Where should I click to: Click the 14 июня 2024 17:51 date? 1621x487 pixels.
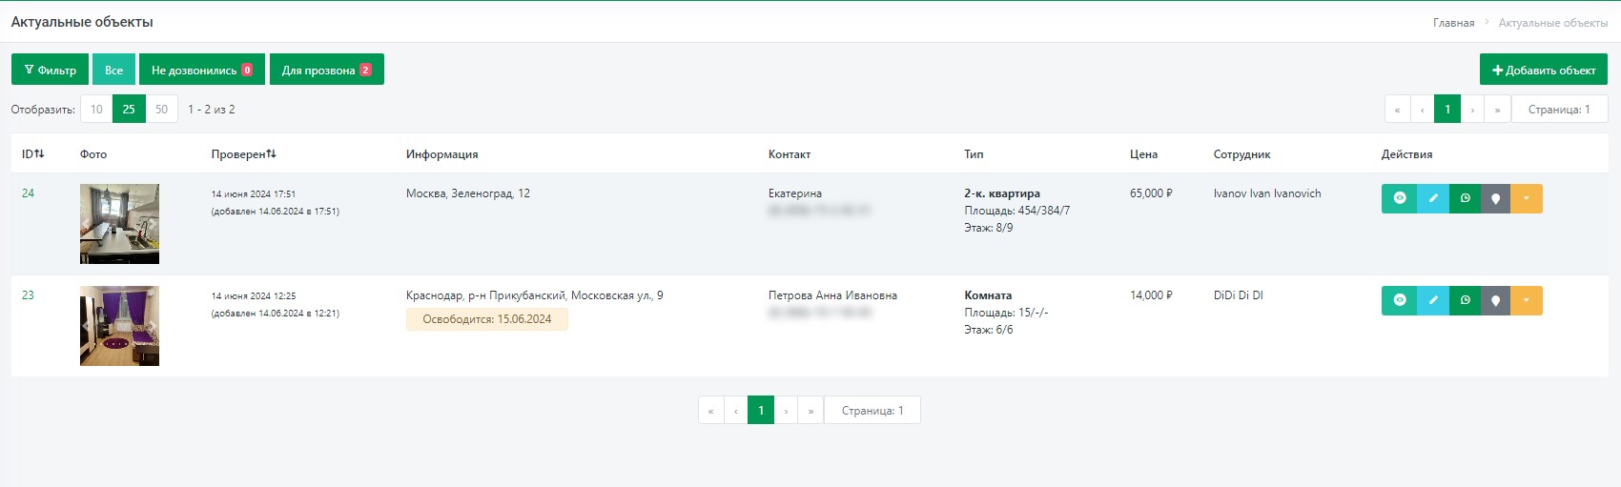pos(254,193)
